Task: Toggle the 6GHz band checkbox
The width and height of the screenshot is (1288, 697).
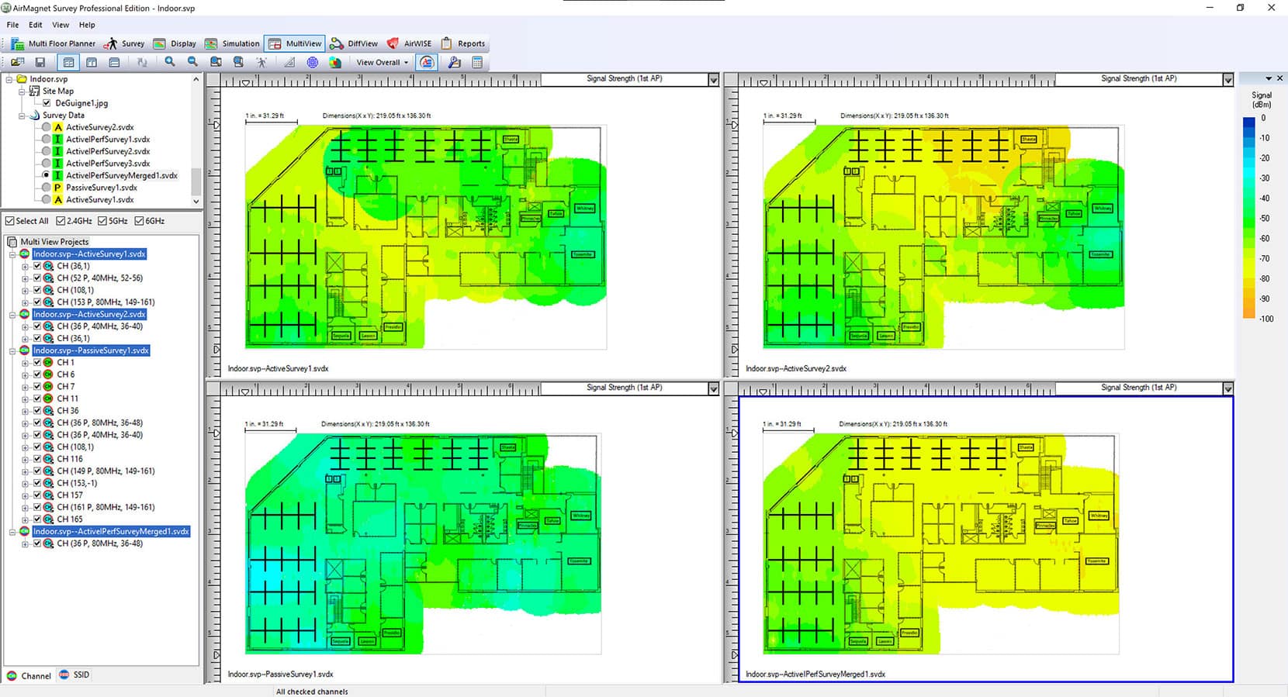Action: [139, 221]
